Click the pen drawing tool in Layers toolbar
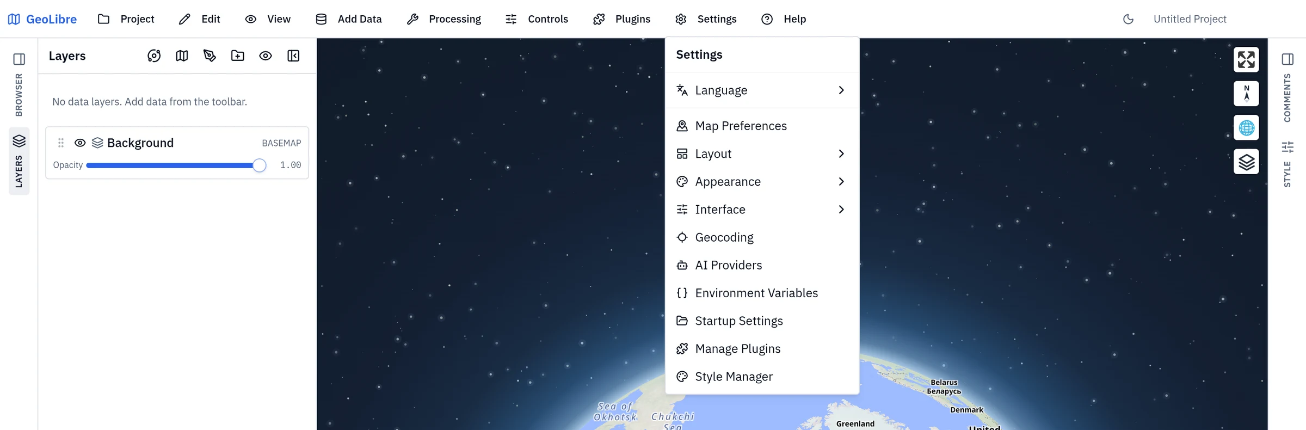This screenshot has height=430, width=1306. [210, 56]
